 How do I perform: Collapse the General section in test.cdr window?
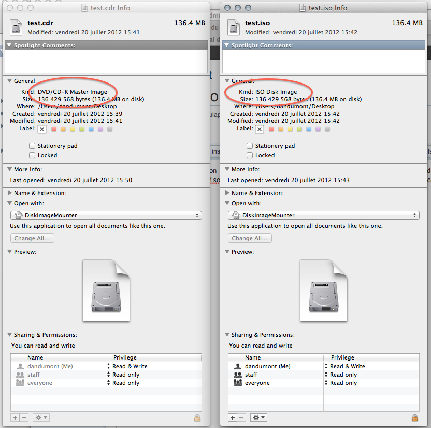pyautogui.click(x=10, y=81)
